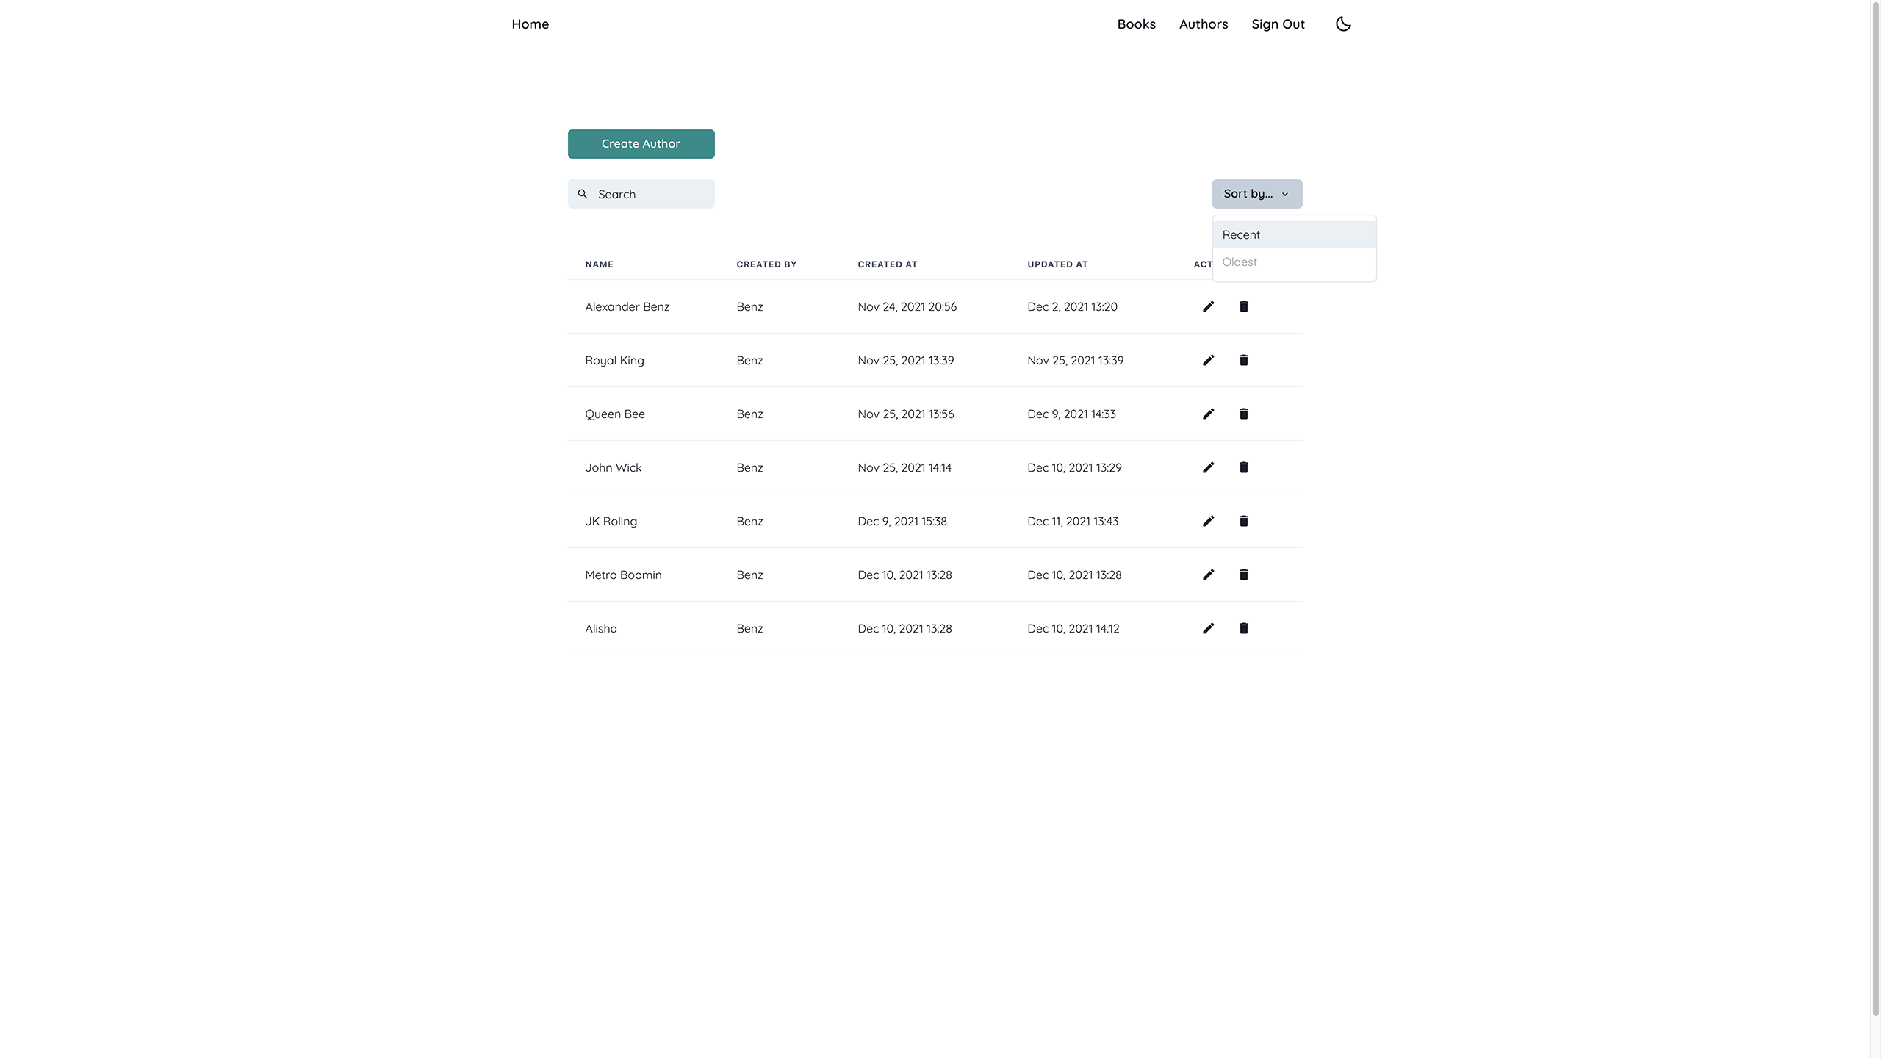Go to the Authors page
Viewport: 1881px width, 1058px height.
1203,24
